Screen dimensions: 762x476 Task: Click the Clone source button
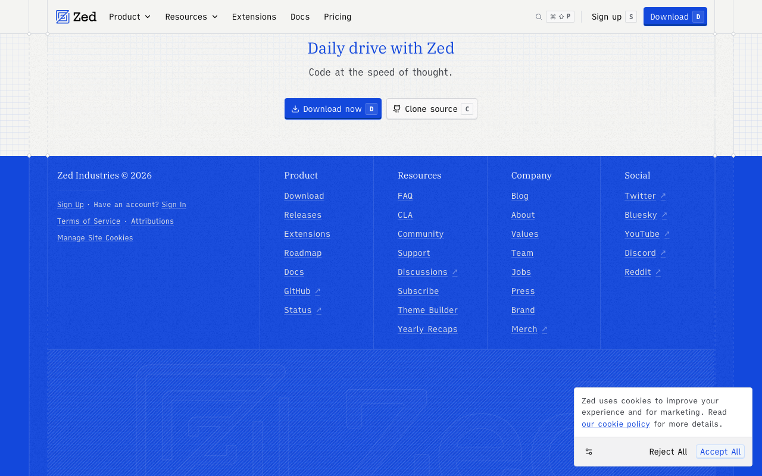point(432,109)
